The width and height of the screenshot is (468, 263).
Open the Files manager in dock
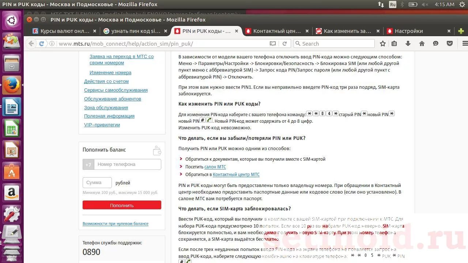pyautogui.click(x=12, y=64)
